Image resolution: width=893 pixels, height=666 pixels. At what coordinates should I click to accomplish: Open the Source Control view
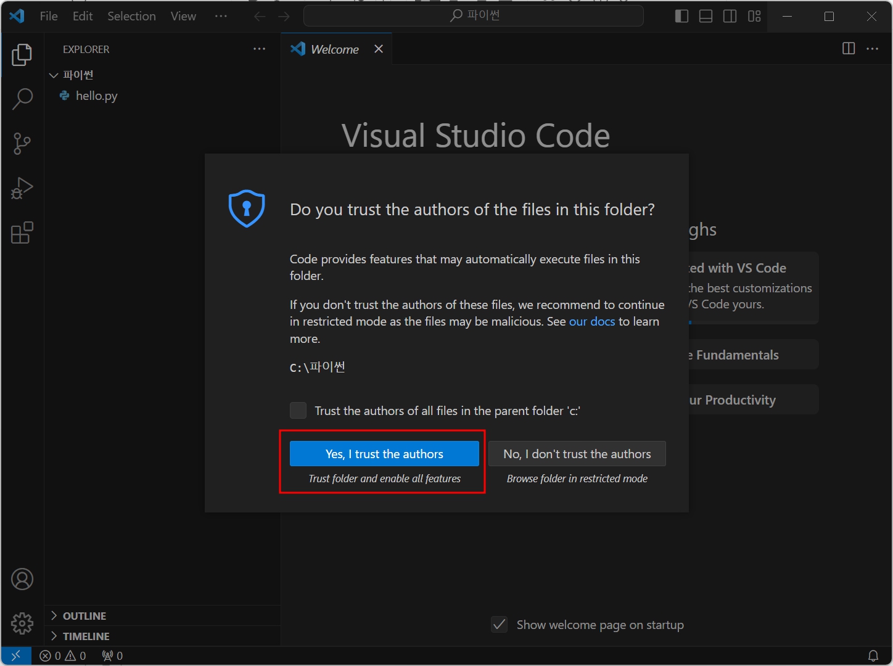tap(22, 144)
